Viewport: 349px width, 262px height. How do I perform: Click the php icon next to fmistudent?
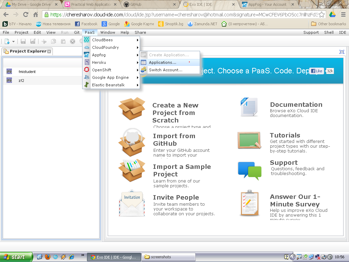(x=9, y=71)
